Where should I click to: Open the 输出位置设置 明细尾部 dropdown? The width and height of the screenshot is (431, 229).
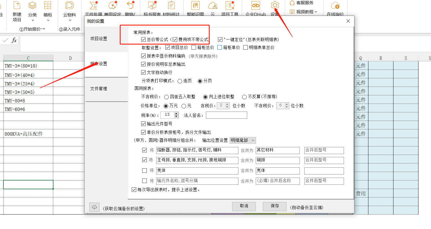243,140
